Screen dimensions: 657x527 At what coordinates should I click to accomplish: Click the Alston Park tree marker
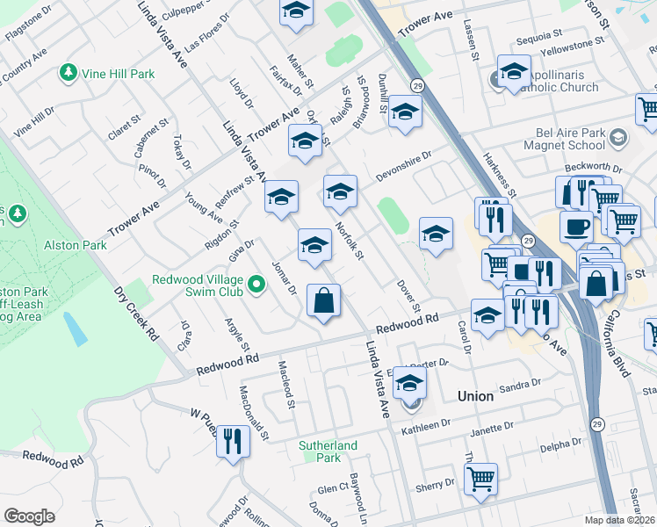pyautogui.click(x=18, y=213)
